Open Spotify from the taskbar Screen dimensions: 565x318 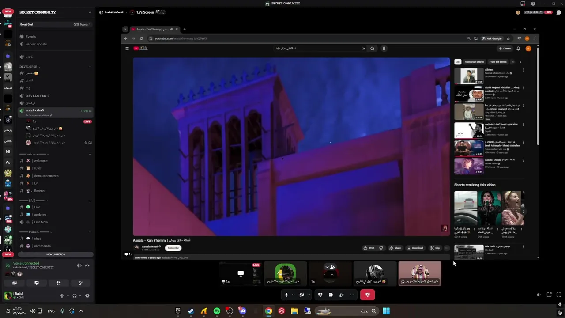tap(217, 311)
